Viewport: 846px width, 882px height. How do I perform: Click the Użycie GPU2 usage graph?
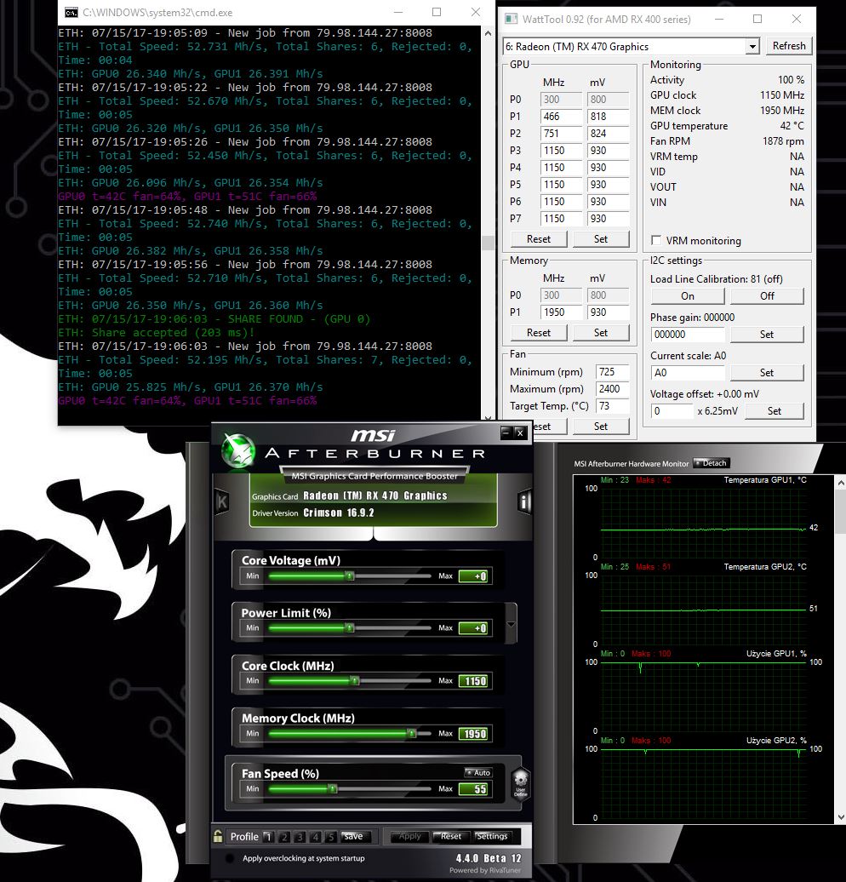[703, 782]
